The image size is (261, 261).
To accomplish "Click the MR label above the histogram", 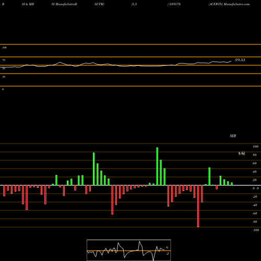I will tap(233, 136).
